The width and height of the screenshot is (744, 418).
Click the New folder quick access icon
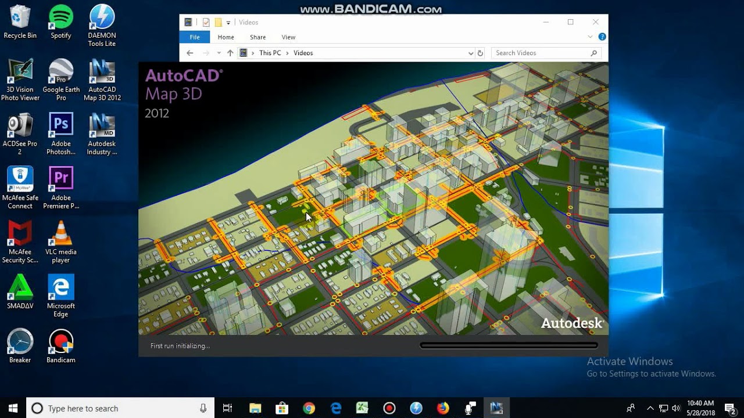(218, 23)
